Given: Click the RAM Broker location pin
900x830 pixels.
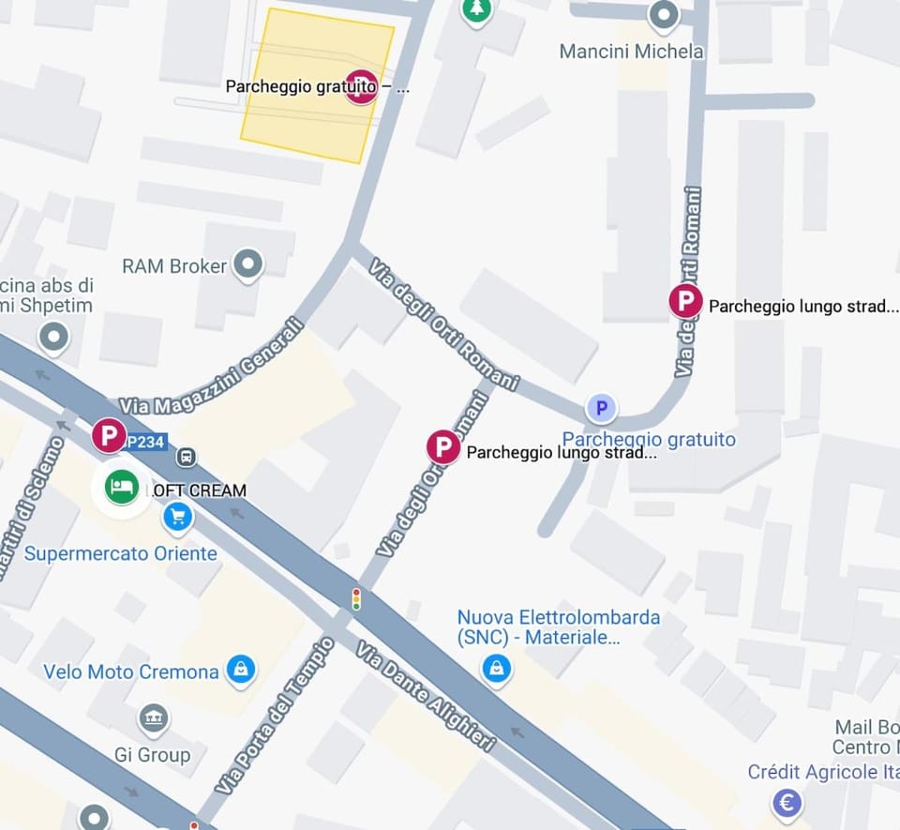Looking at the screenshot, I should (247, 264).
